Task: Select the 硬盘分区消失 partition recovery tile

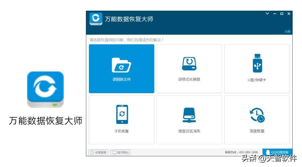Action: pos(189,120)
